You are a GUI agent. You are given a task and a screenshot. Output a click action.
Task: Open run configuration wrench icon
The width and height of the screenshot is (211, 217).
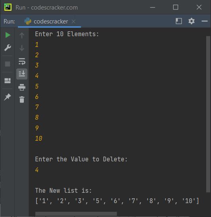[8, 48]
